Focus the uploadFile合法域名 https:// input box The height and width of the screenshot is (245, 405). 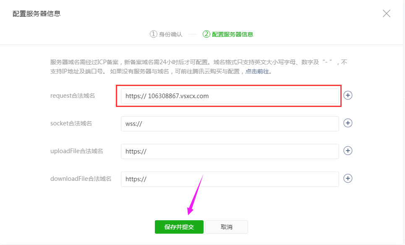click(230, 151)
